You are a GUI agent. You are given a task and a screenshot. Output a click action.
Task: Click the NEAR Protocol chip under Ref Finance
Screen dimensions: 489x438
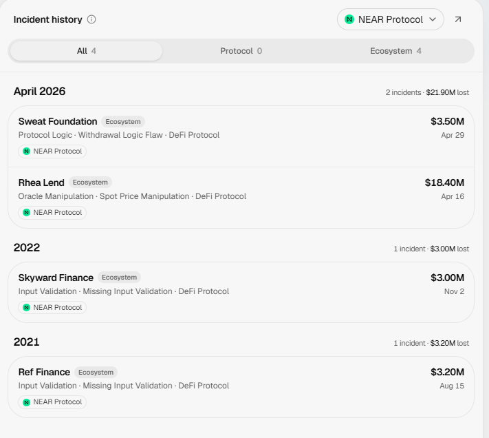52,401
